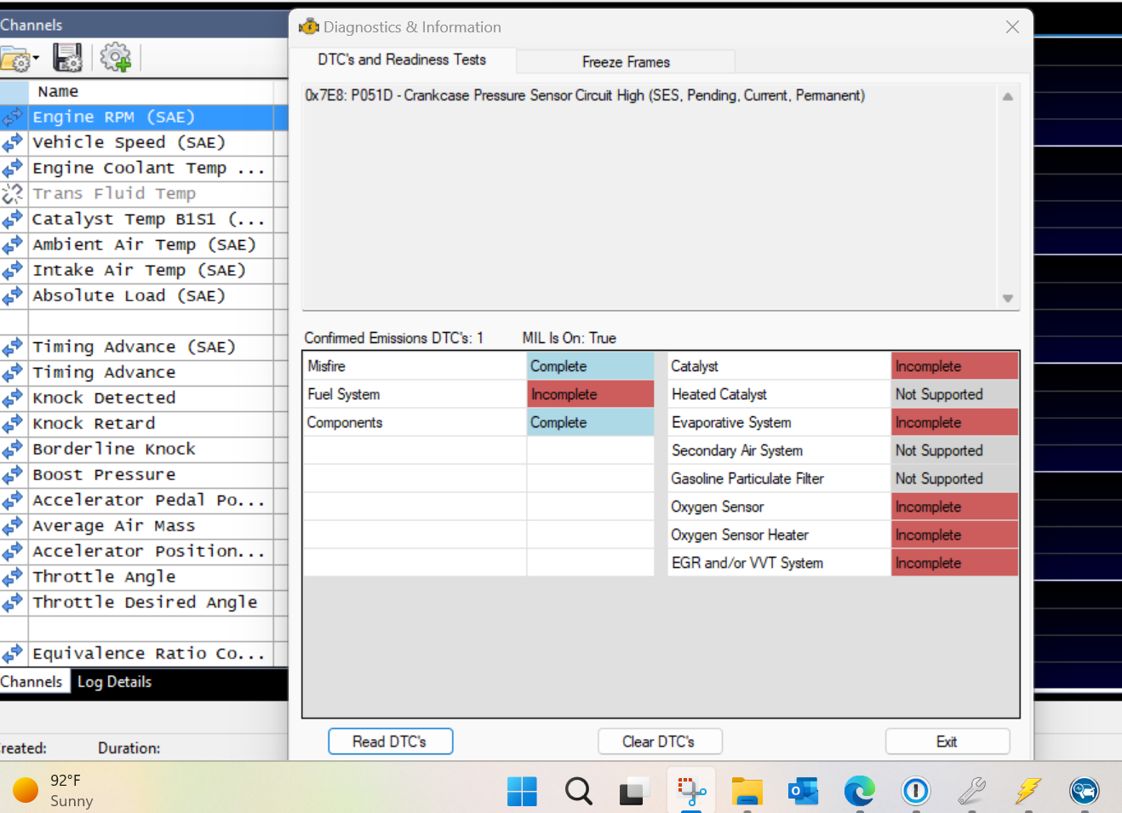Open the wrench app in the taskbar
Image resolution: width=1122 pixels, height=813 pixels.
[971, 791]
